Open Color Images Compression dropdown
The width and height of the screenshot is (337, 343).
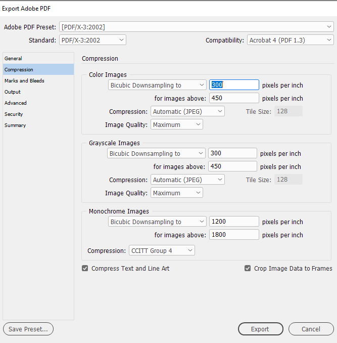(187, 111)
